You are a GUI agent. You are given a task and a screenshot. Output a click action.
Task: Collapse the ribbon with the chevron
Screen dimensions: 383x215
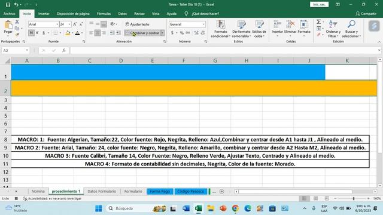click(379, 42)
